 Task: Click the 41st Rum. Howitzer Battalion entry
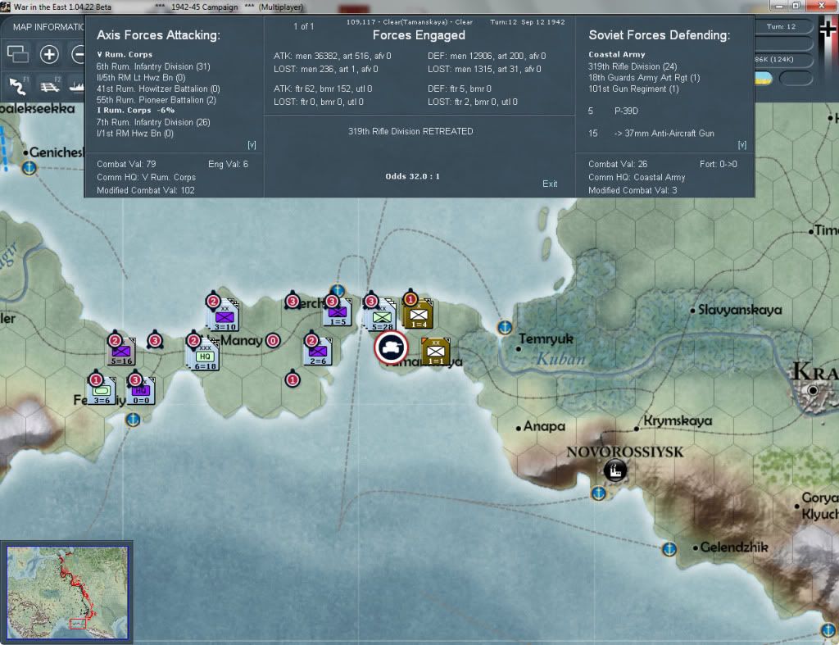(158, 89)
